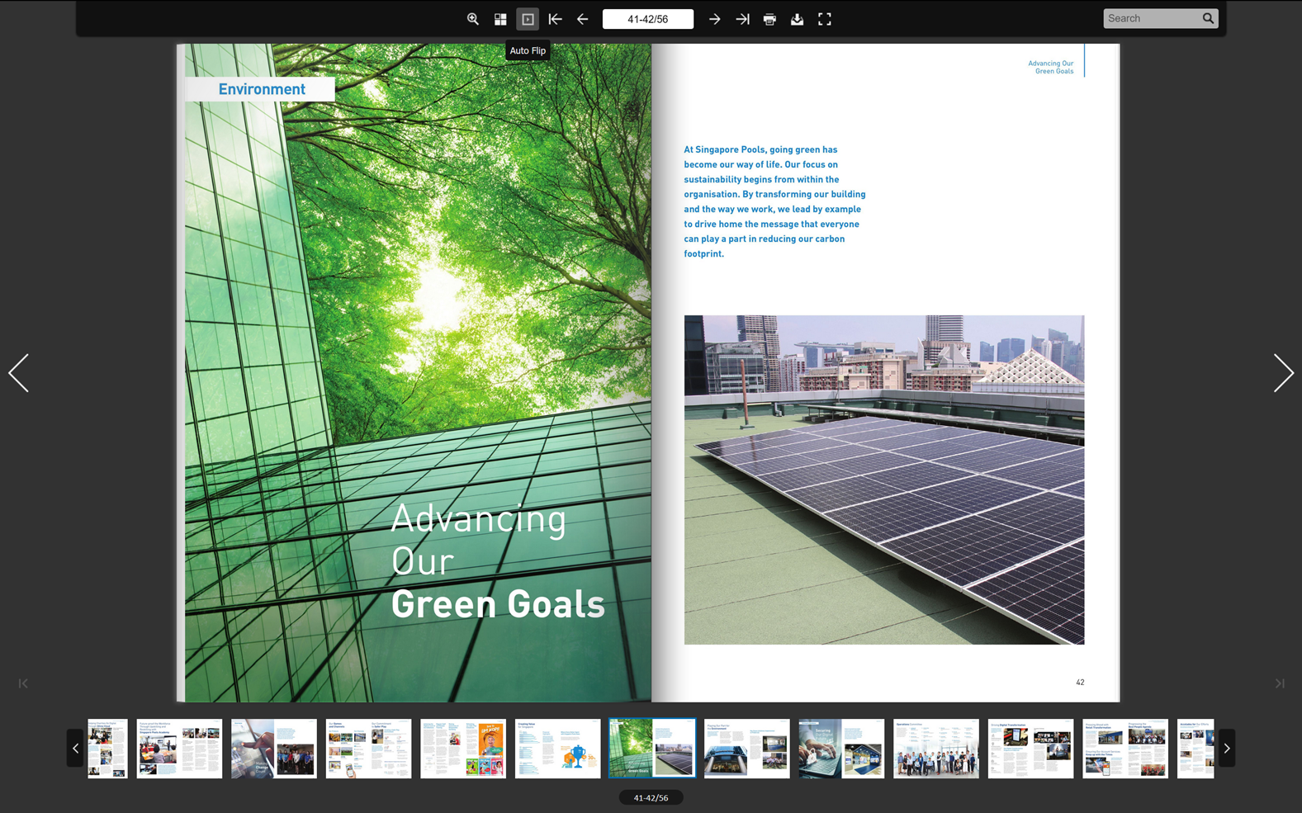Jump to the last page
The width and height of the screenshot is (1302, 813).
pyautogui.click(x=742, y=19)
